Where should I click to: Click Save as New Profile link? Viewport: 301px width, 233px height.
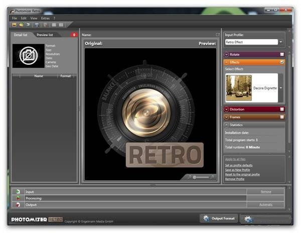point(237,170)
